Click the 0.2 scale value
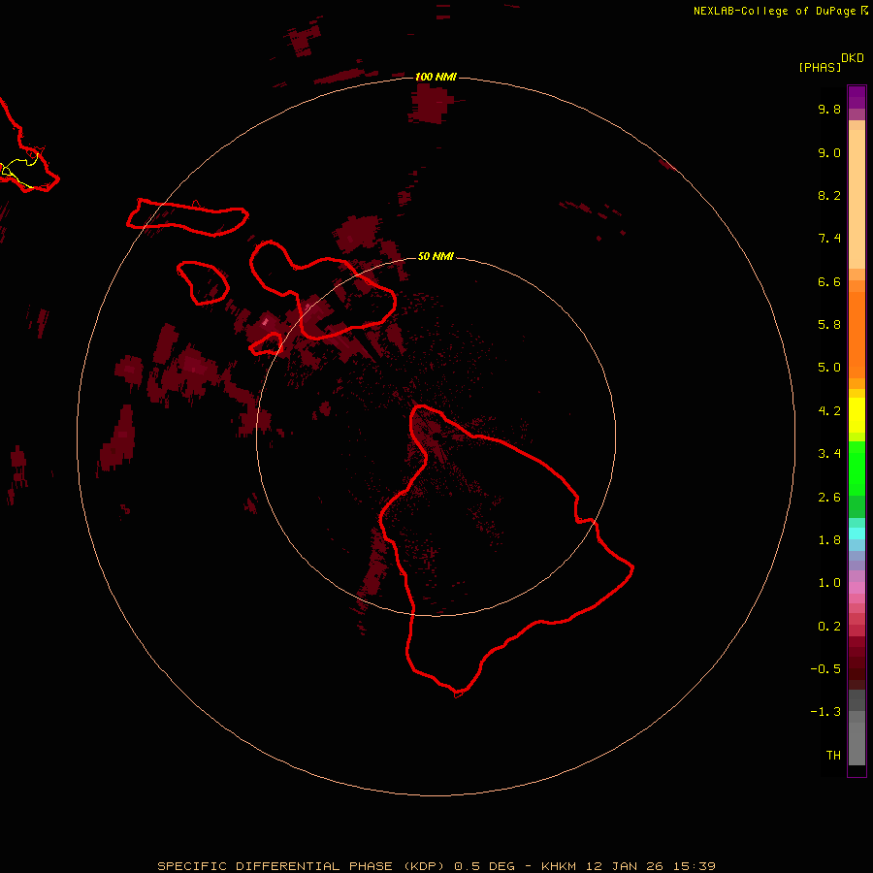This screenshot has height=873, width=873. coord(829,627)
